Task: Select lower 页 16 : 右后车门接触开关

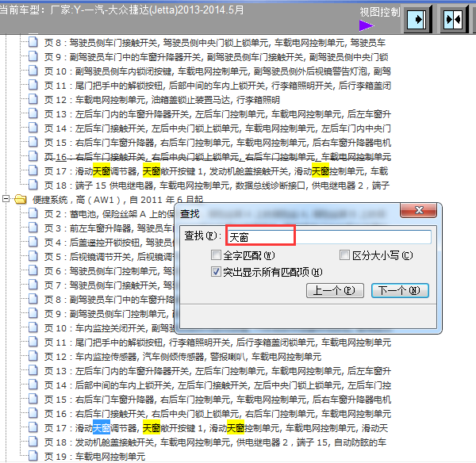Action: click(217, 414)
